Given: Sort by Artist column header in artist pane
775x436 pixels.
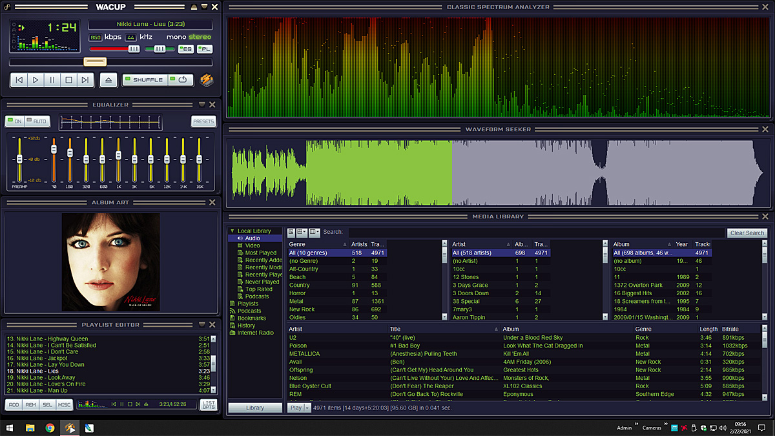Looking at the screenshot, I should point(481,244).
